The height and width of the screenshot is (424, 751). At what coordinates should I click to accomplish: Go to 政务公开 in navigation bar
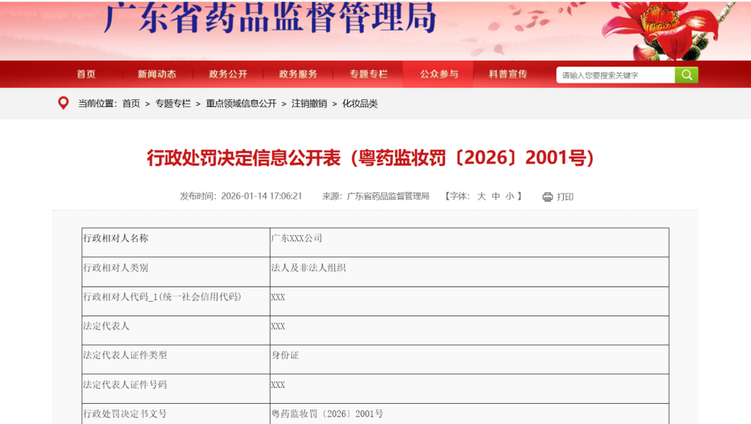click(228, 74)
